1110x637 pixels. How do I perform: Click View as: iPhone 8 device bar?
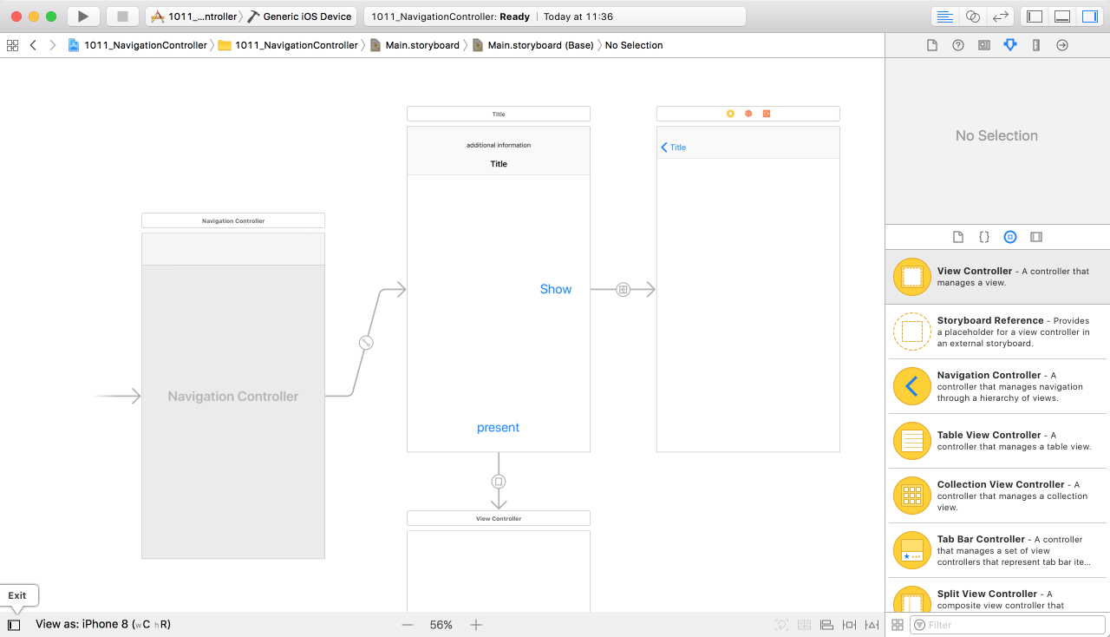[x=103, y=625]
